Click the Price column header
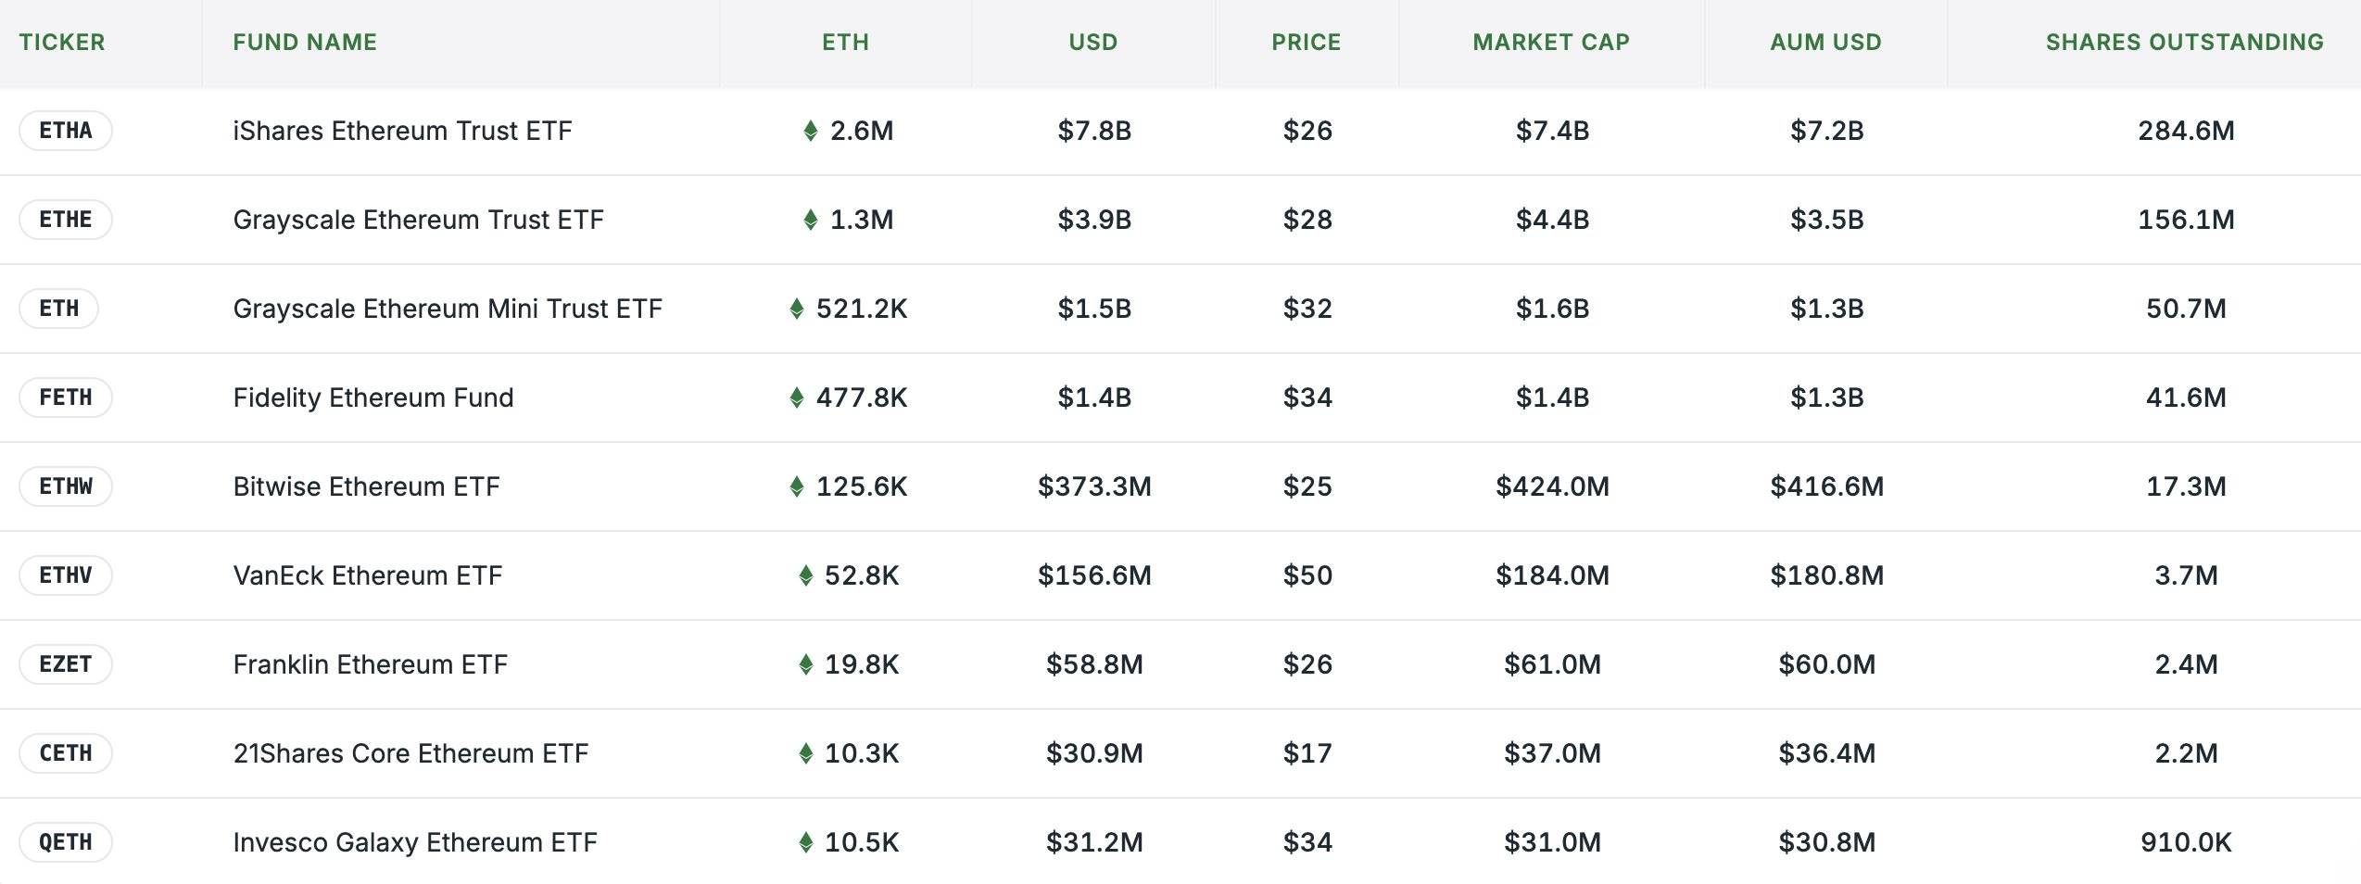This screenshot has height=884, width=2361. (1306, 43)
